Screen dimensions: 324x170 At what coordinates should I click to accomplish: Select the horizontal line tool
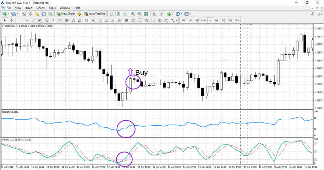pyautogui.click(x=27, y=20)
